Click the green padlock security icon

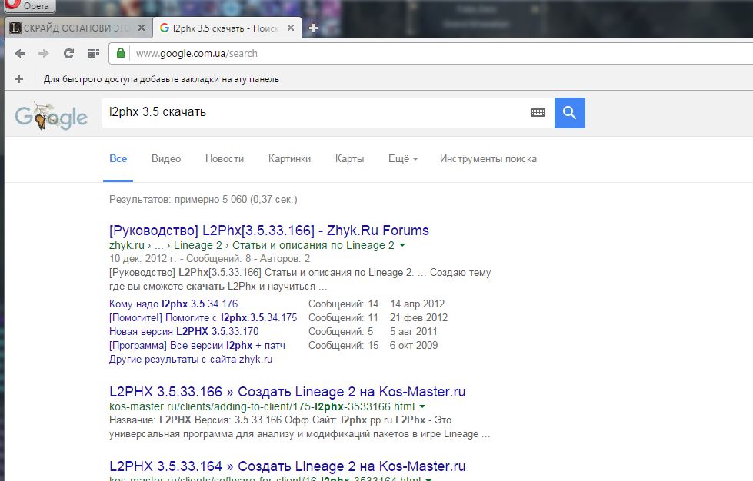click(120, 54)
